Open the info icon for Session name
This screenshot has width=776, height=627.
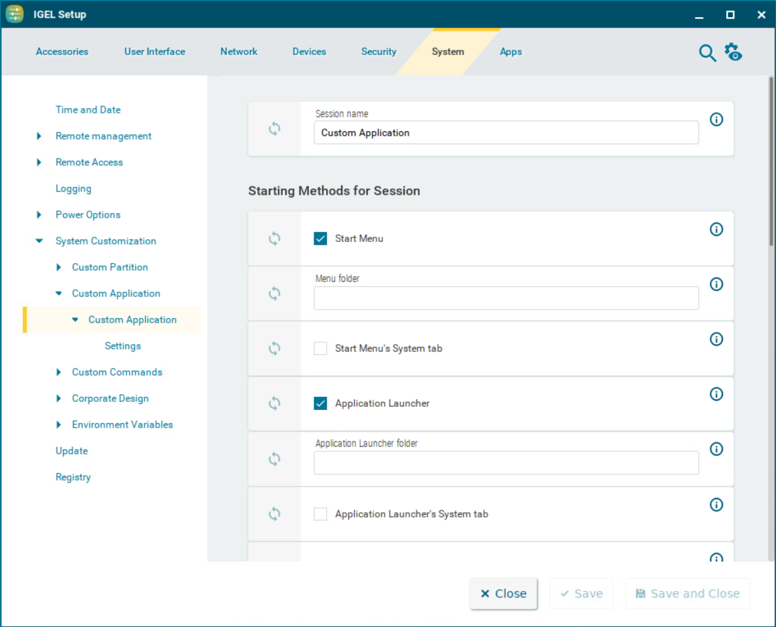[x=716, y=119]
